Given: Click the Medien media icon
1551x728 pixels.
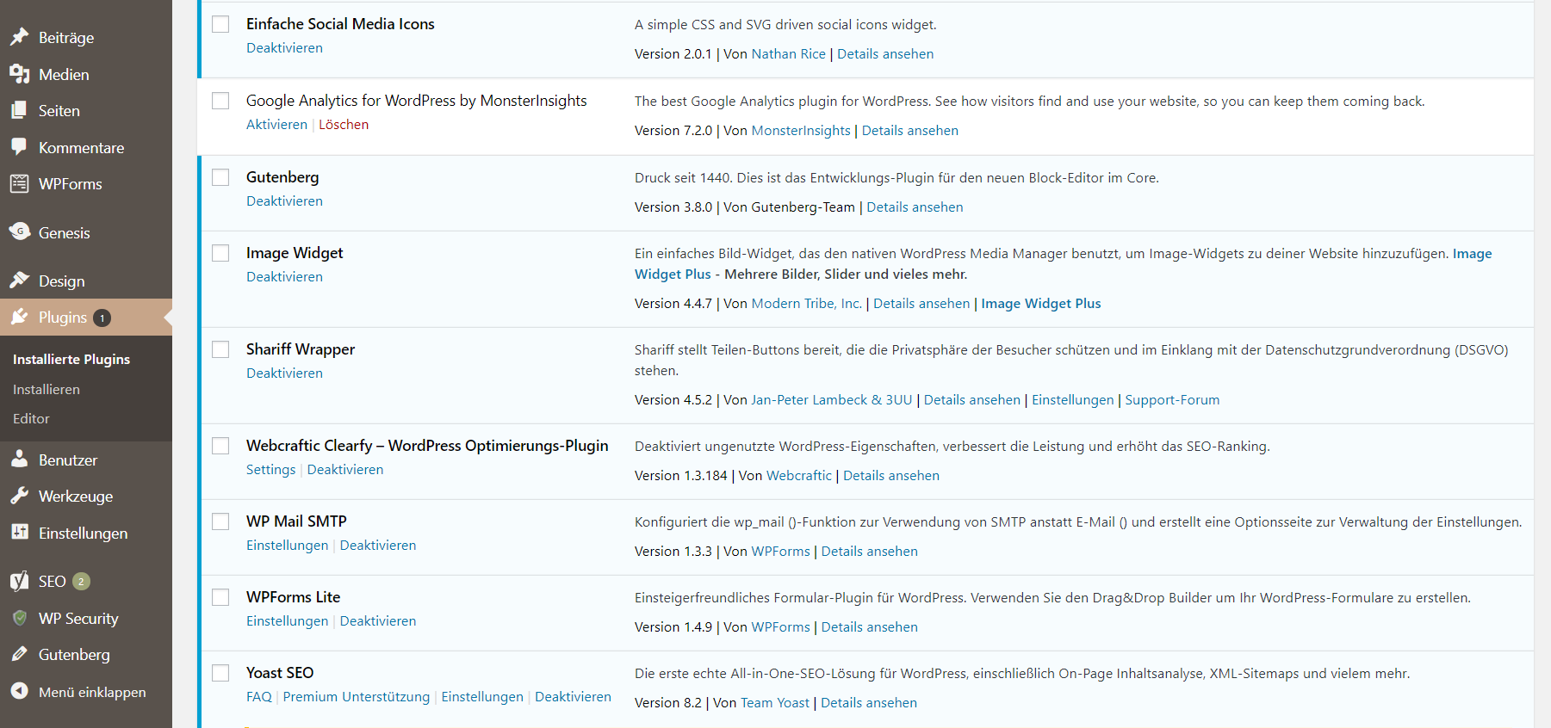Looking at the screenshot, I should click(x=20, y=74).
